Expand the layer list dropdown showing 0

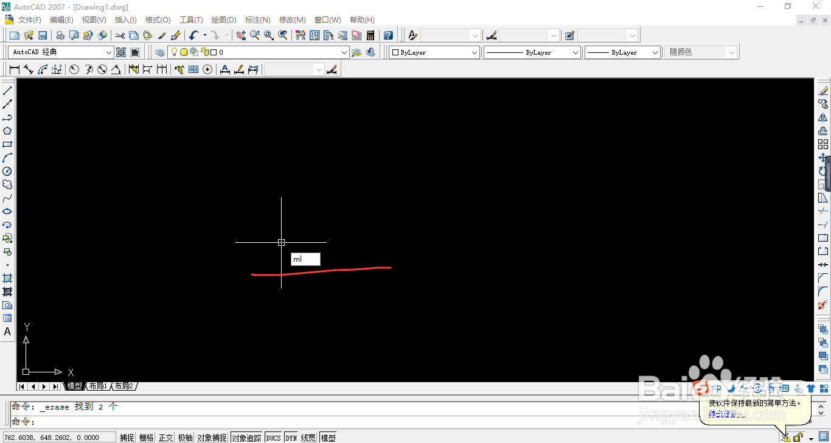[x=344, y=53]
